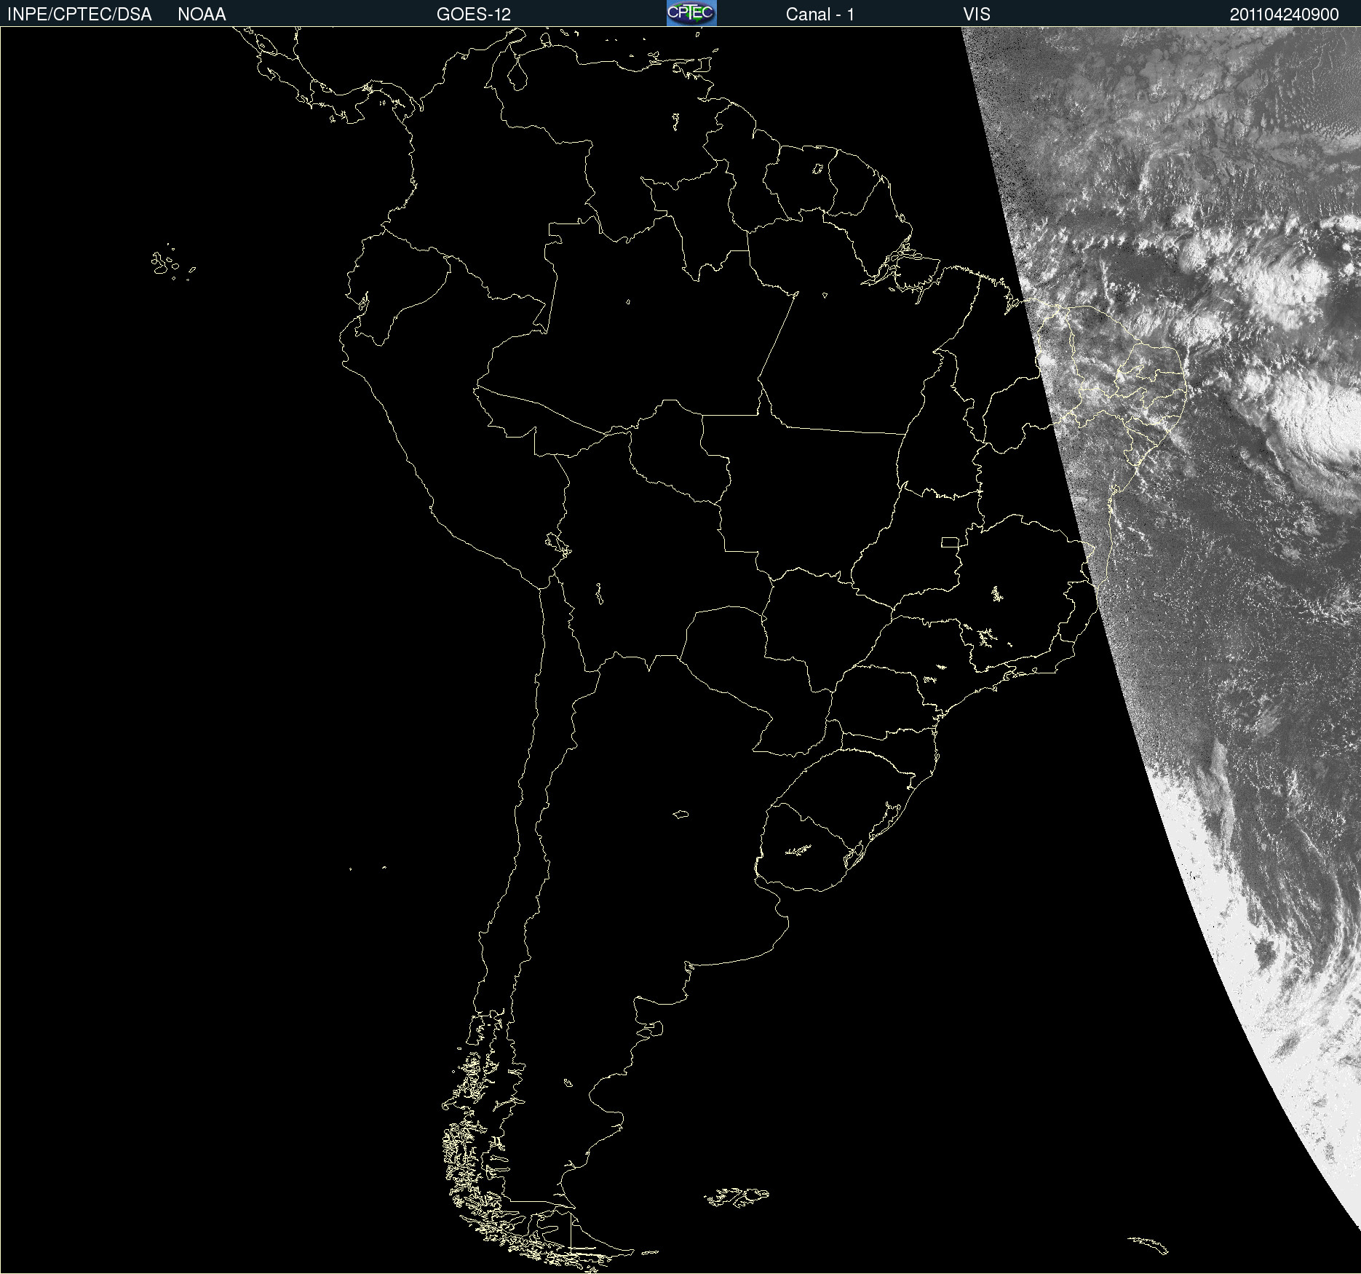Click the VIS channel label
The height and width of the screenshot is (1274, 1361).
click(x=977, y=15)
